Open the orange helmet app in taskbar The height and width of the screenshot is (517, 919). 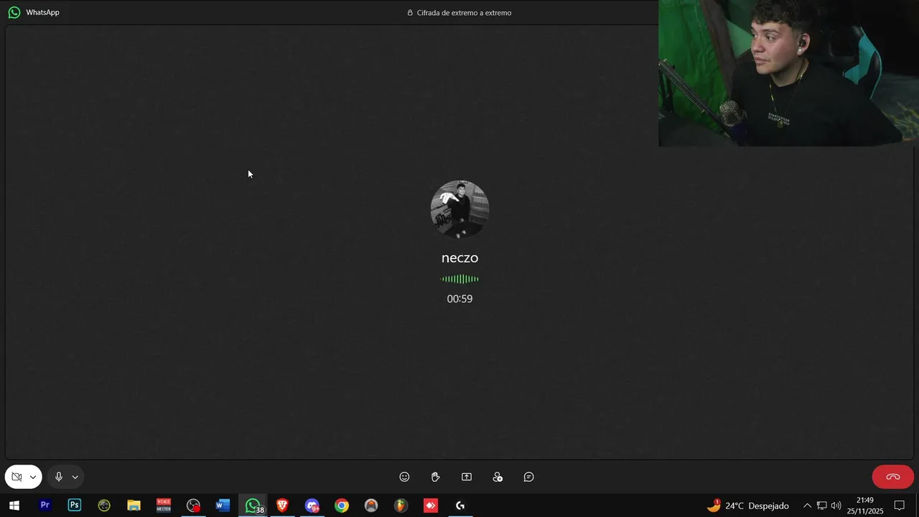tap(371, 506)
